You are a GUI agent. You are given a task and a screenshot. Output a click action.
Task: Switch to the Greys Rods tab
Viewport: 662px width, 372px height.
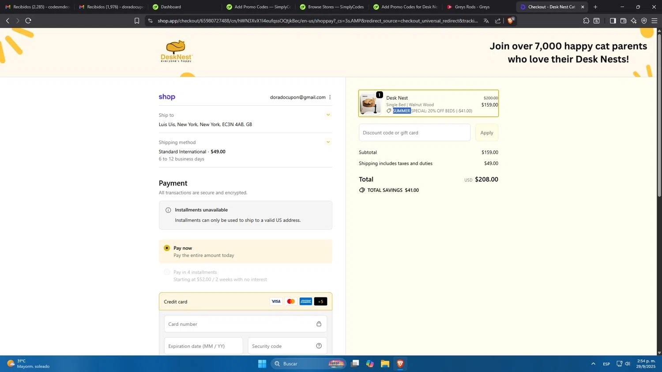point(479,7)
